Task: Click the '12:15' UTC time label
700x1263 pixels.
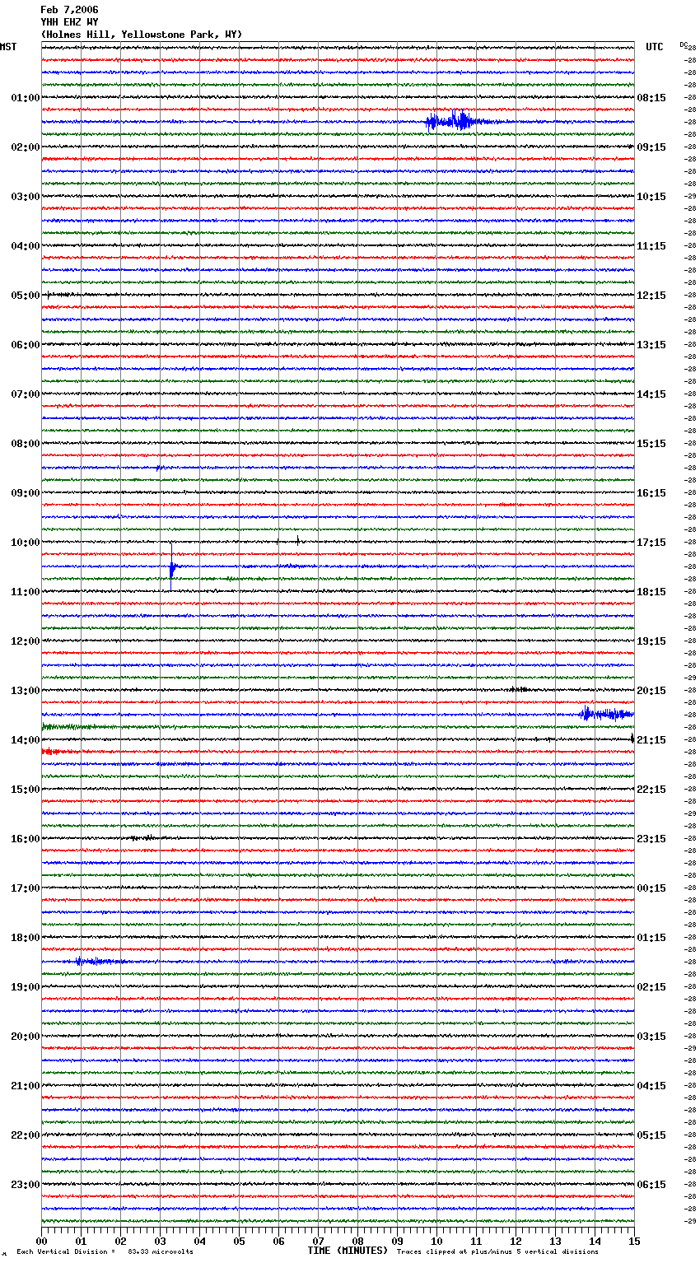Action: pyautogui.click(x=651, y=296)
